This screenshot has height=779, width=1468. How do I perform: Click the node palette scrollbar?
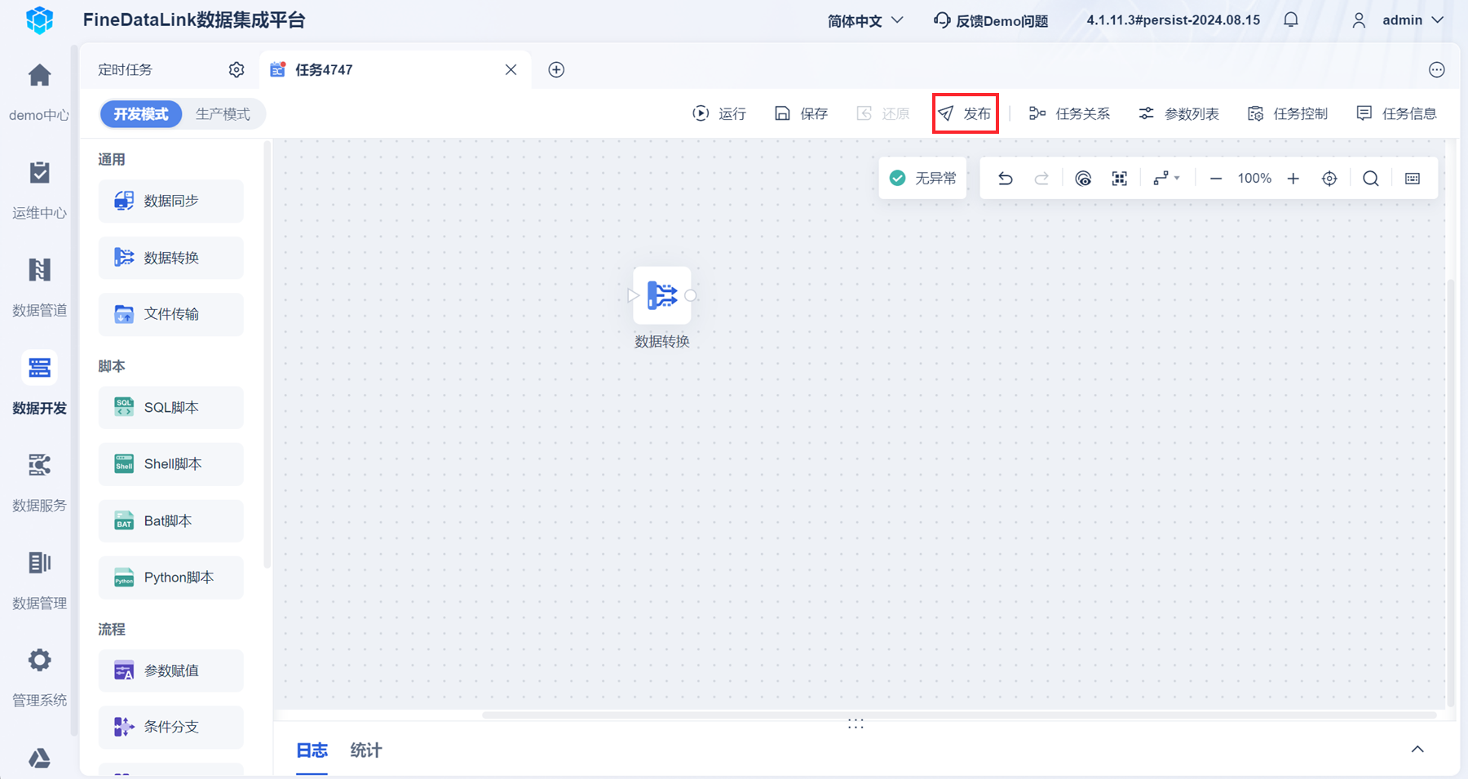click(x=267, y=355)
